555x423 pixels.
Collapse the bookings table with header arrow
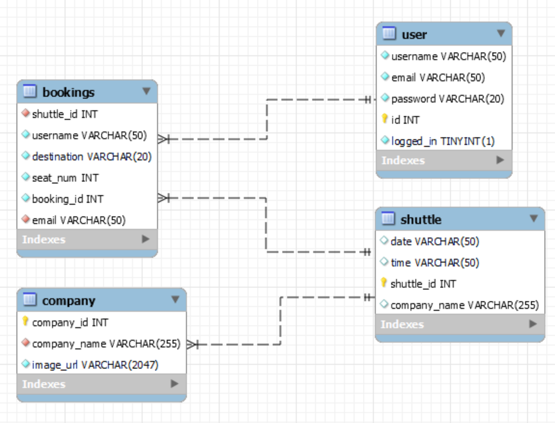point(146,91)
